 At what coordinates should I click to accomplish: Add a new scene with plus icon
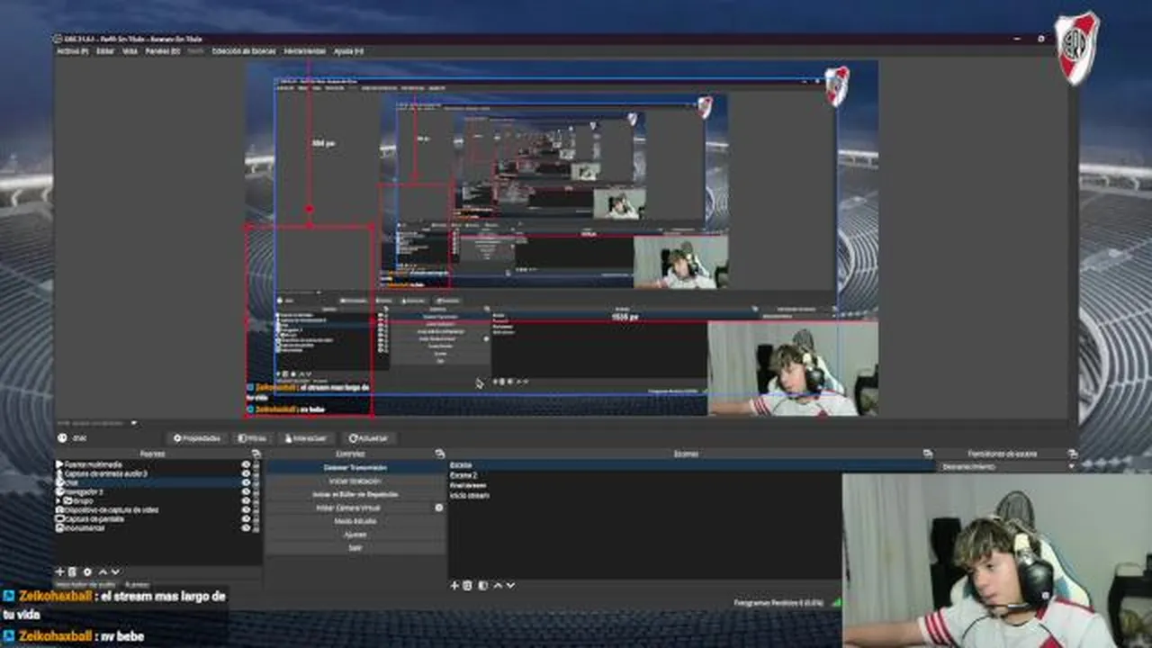pos(454,585)
